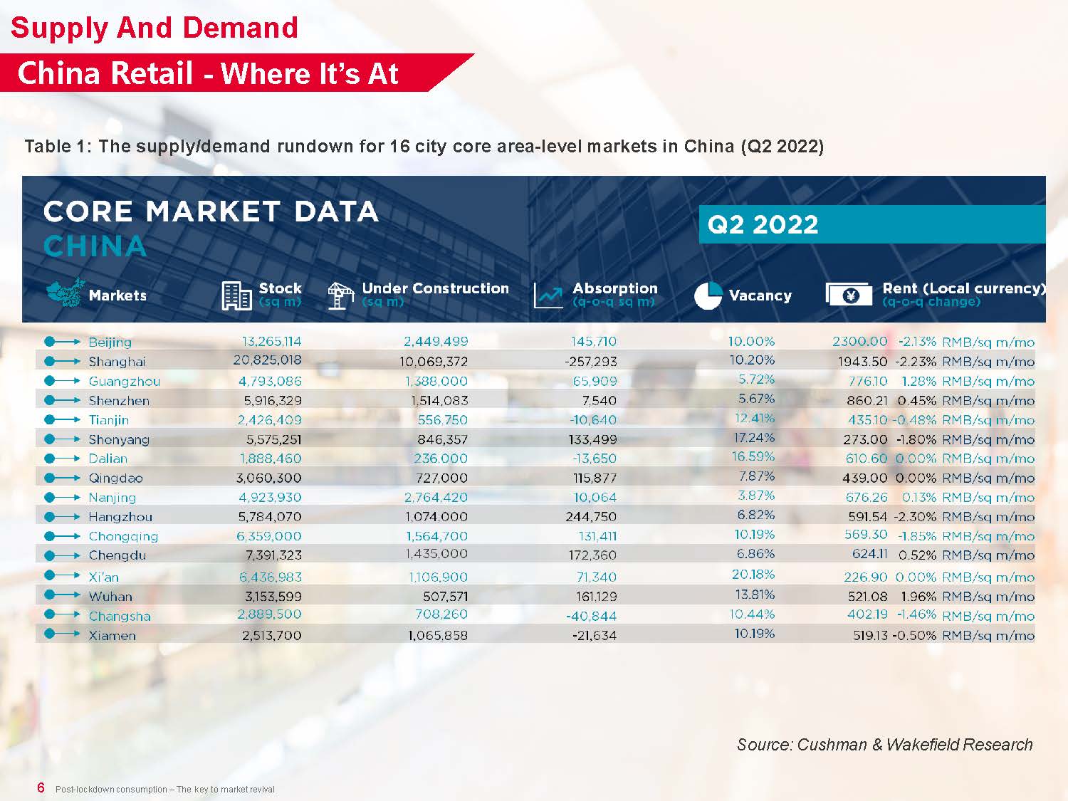
Task: Click Xi'an's vacancy rate 20.18%
Action: [x=753, y=575]
